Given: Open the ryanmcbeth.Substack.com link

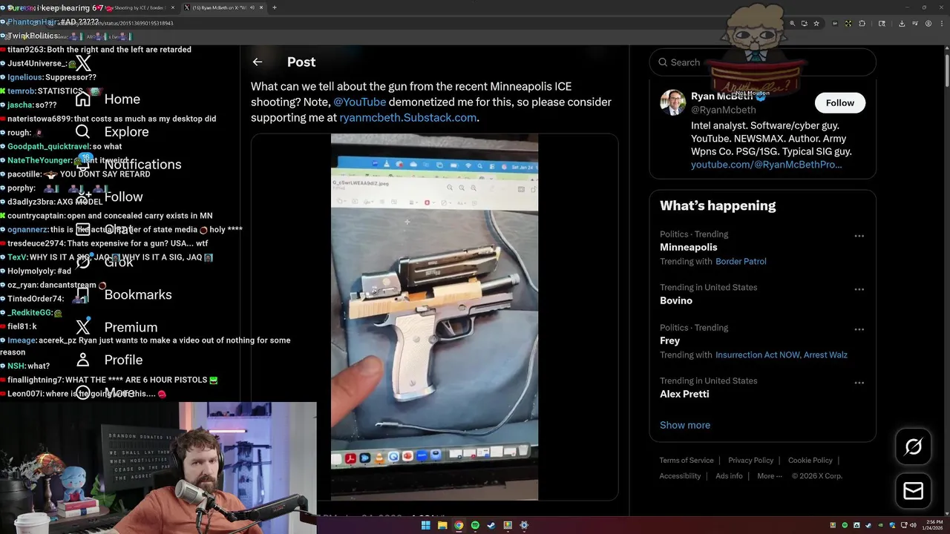Looking at the screenshot, I should [x=408, y=118].
